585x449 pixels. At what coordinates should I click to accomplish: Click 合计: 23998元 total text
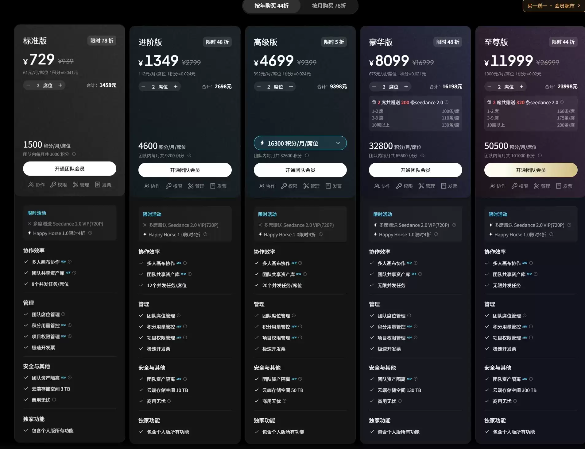coord(561,86)
